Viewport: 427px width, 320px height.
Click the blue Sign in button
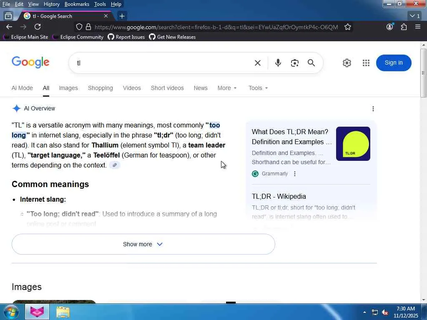coord(394,63)
